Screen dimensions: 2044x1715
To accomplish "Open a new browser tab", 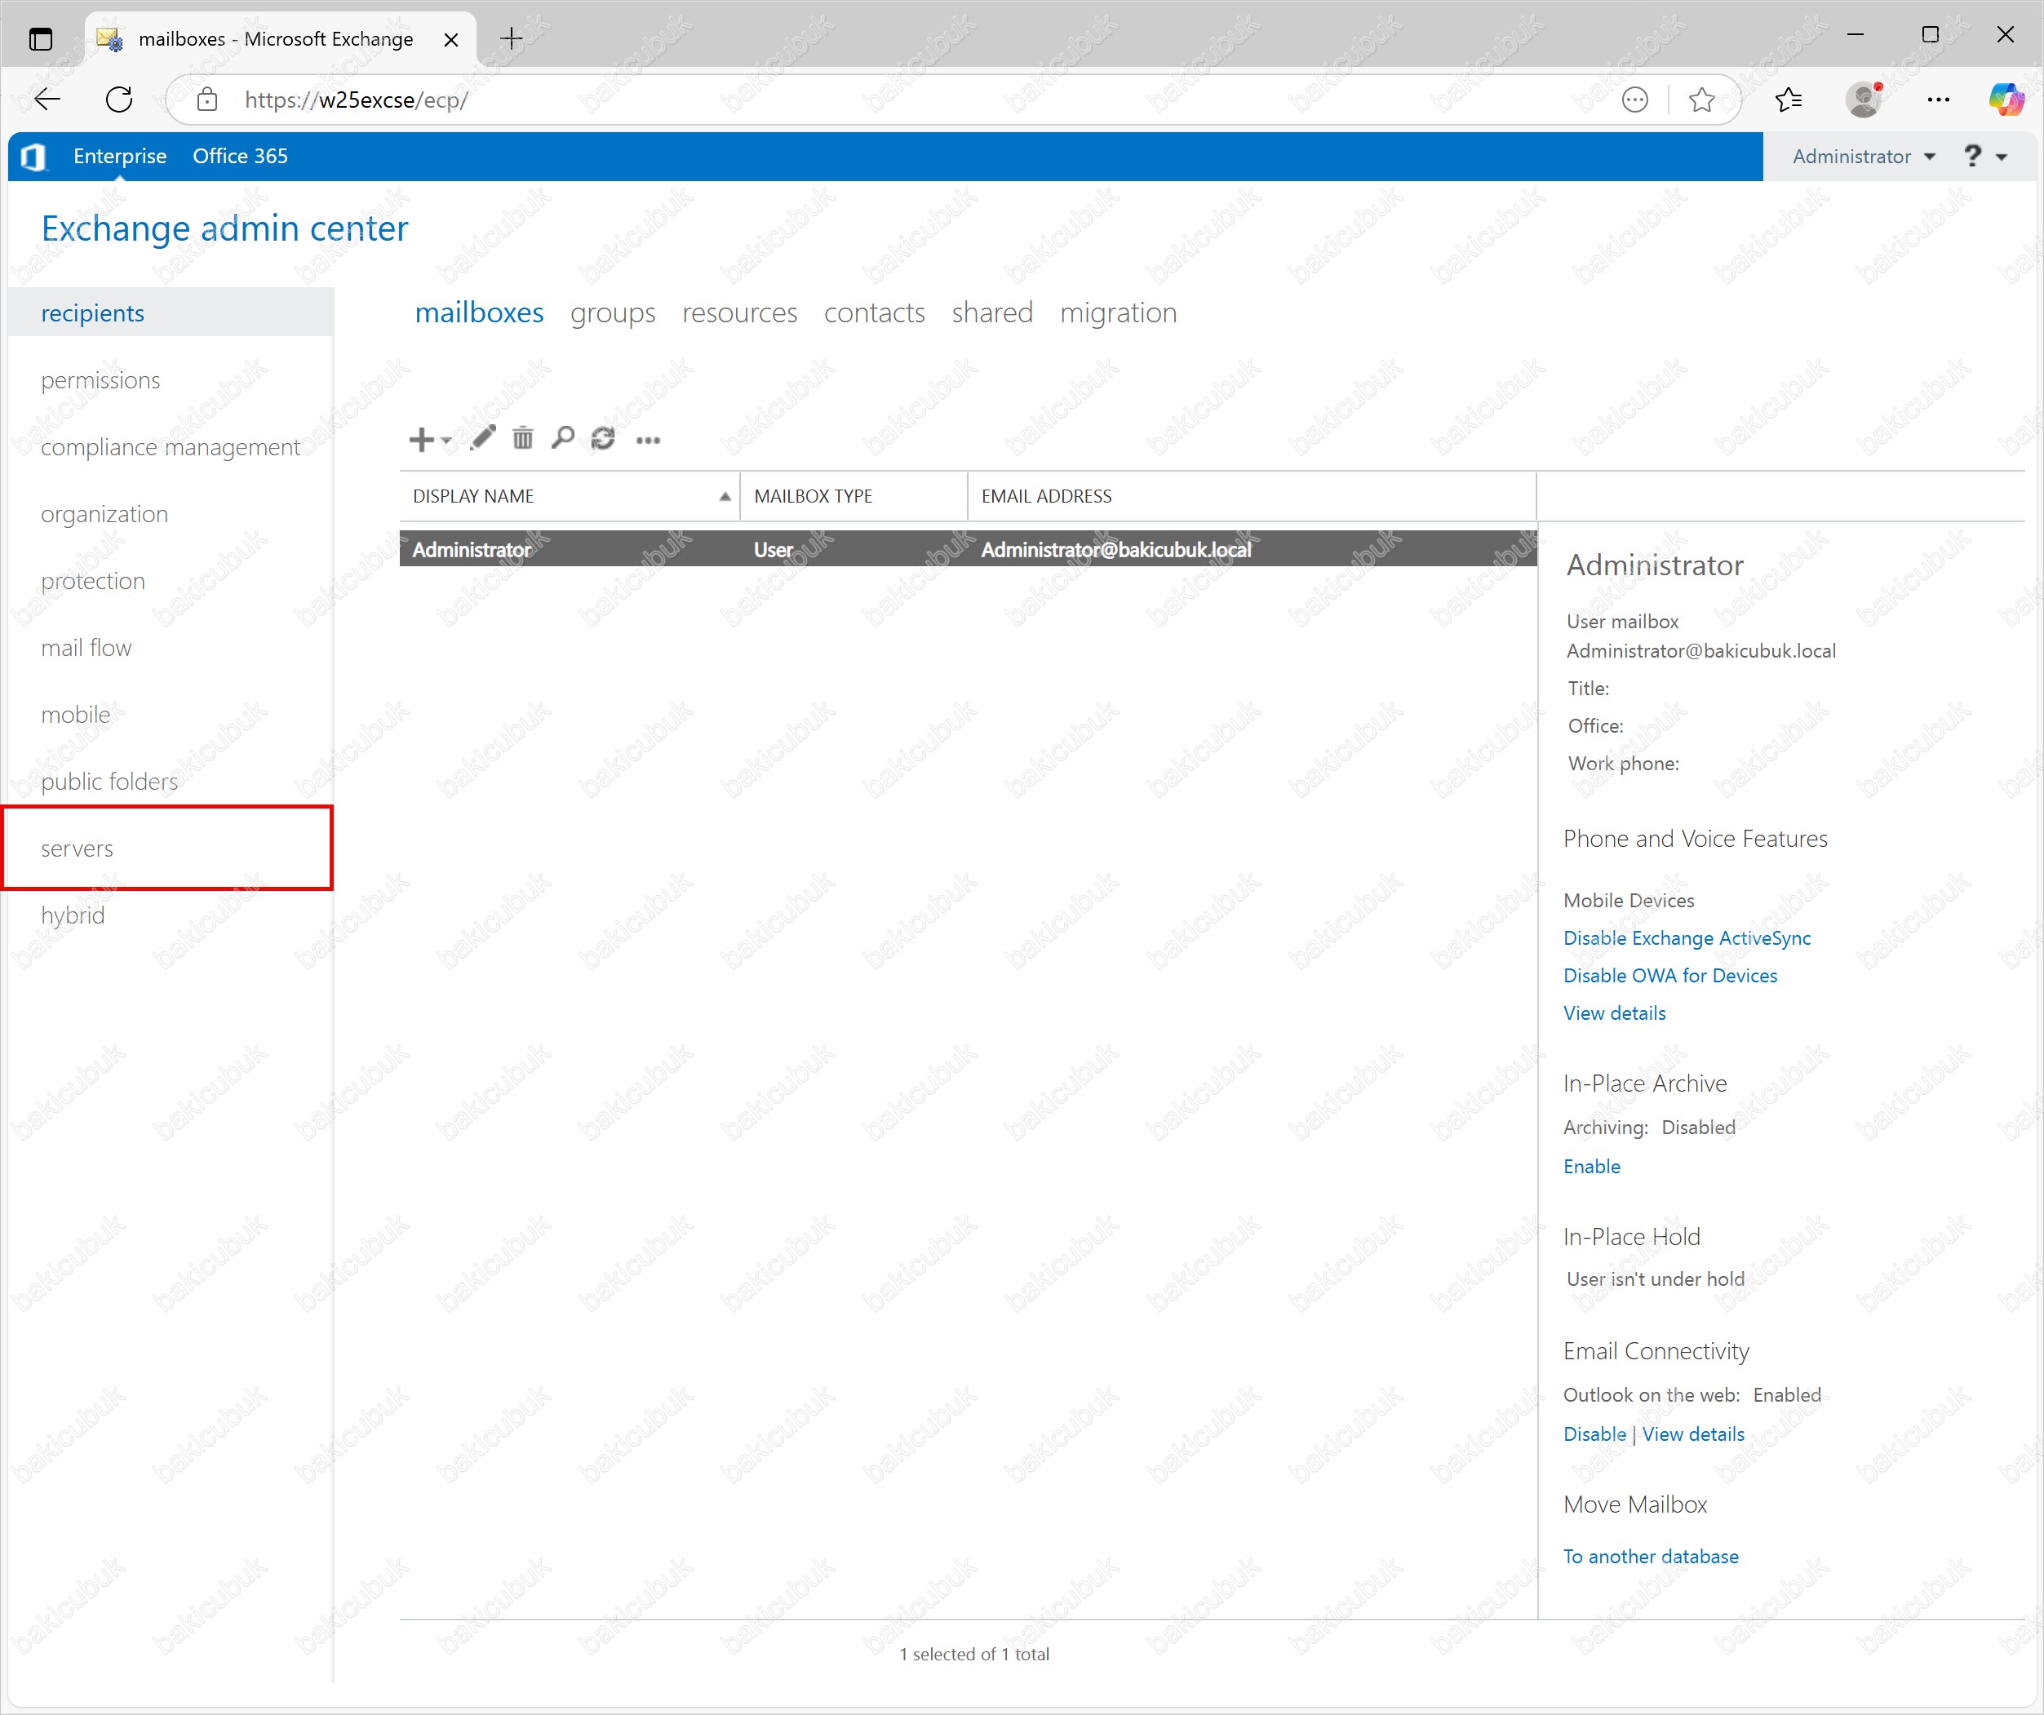I will click(511, 39).
